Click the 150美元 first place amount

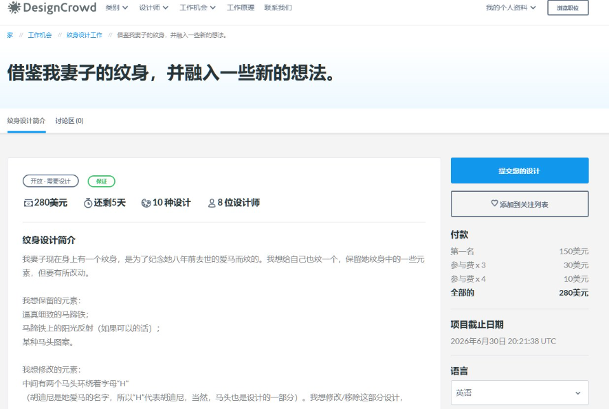[x=574, y=252]
